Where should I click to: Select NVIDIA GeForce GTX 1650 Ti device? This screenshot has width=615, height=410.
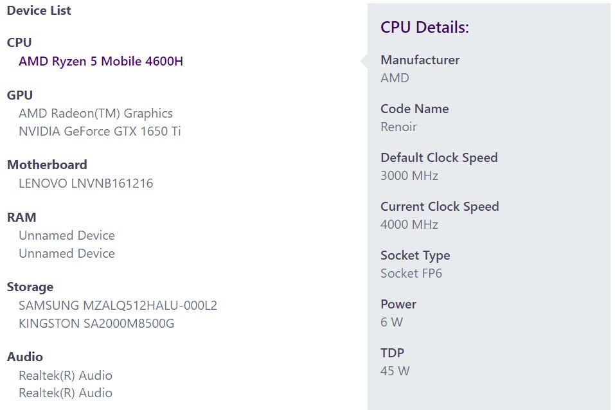100,131
